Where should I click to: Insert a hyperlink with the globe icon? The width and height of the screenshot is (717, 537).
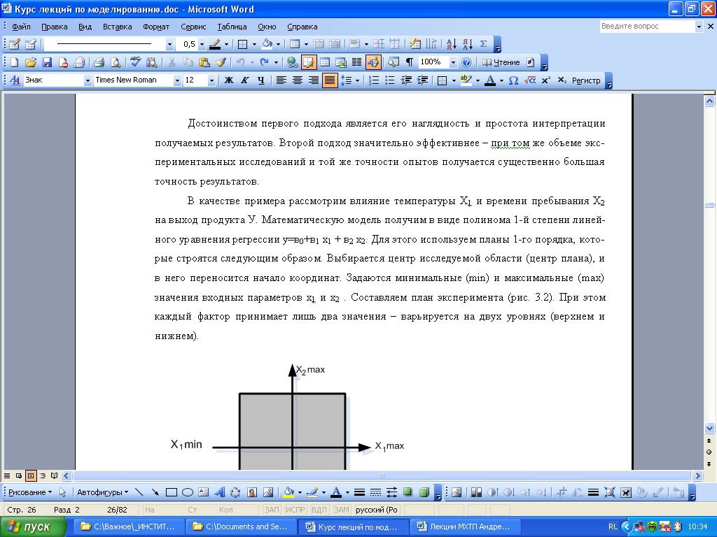(x=292, y=62)
